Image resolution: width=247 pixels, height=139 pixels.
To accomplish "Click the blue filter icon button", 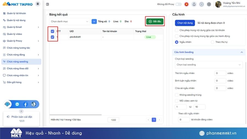I will (x=94, y=22).
